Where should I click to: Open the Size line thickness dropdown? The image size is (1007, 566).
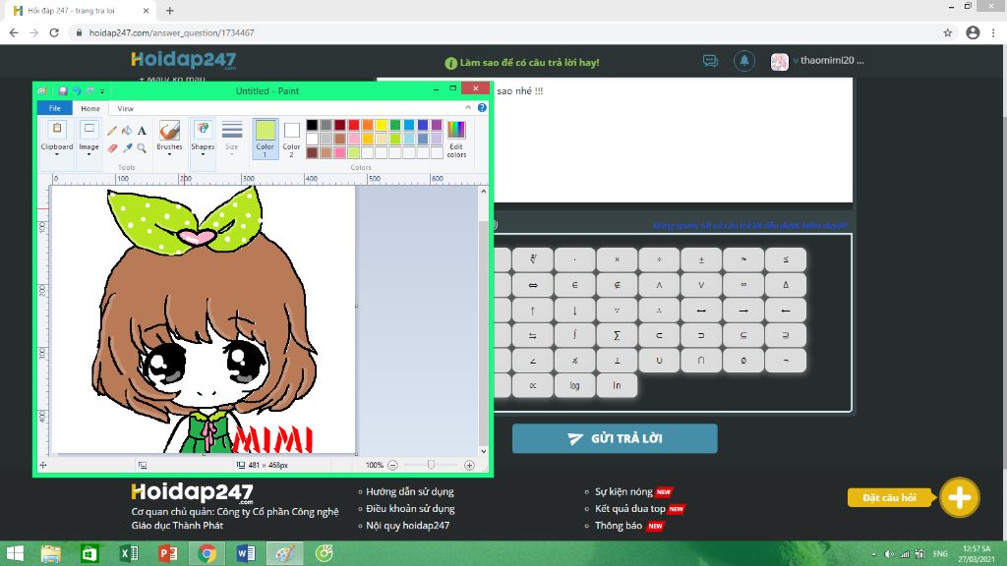coord(232,138)
